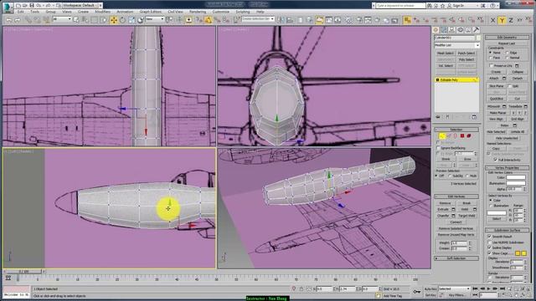536x301 pixels.
Task: Toggle the Split checkbox beside Slice Plane
Action: (510, 86)
